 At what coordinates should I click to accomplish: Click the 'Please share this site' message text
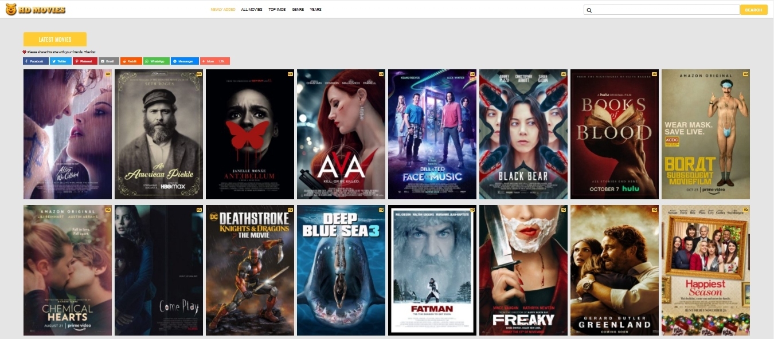pos(61,52)
